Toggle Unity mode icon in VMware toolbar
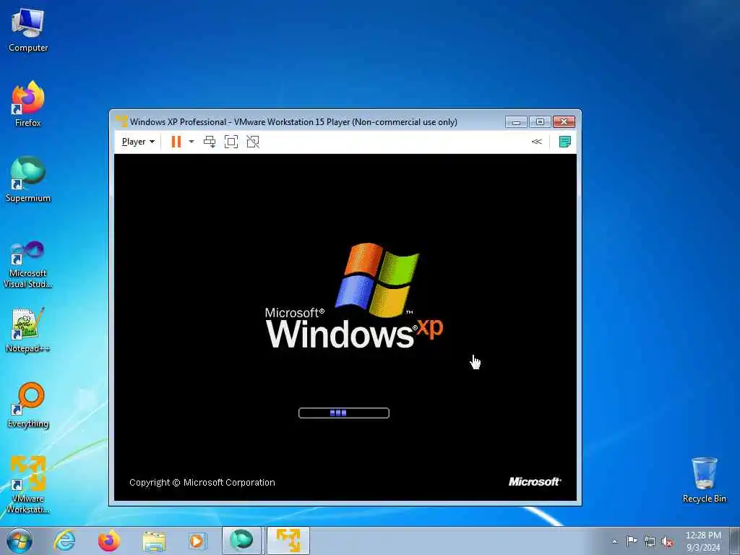This screenshot has height=555, width=740. click(x=253, y=142)
